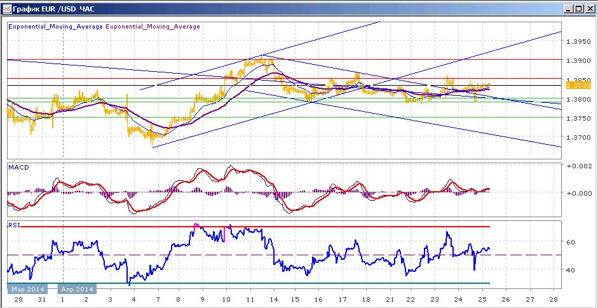598x308 pixels.
Task: Click the 1.3950 price axis label
Action: point(580,41)
